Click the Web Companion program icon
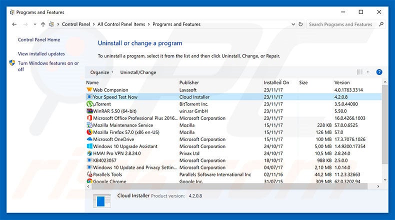Viewport: 395px width, 220px height. click(x=89, y=89)
